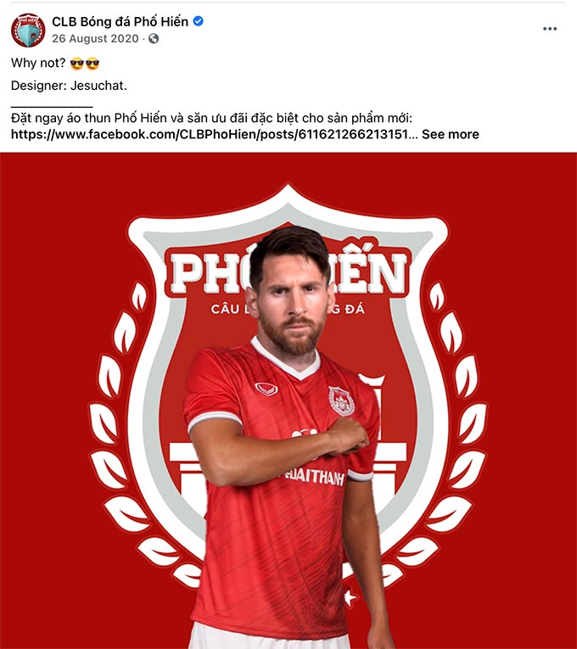This screenshot has height=649, width=577.
Task: Click the white star below the shield
Action: (350, 598)
